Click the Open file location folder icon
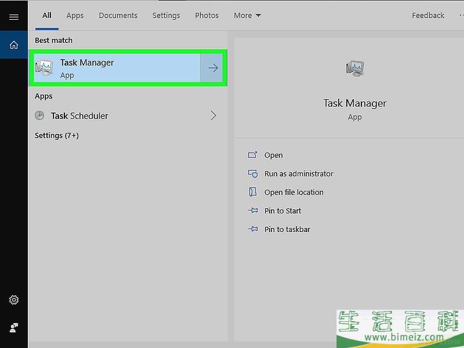This screenshot has height=348, width=464. [252, 192]
